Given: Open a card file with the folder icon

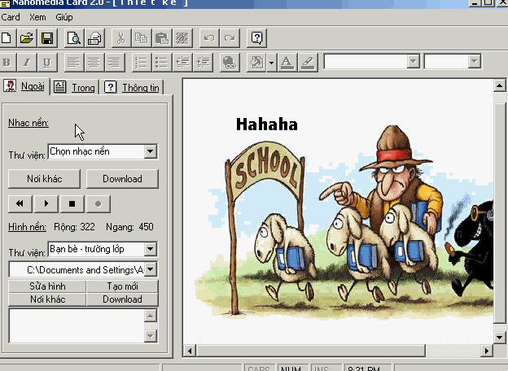Looking at the screenshot, I should pos(27,38).
